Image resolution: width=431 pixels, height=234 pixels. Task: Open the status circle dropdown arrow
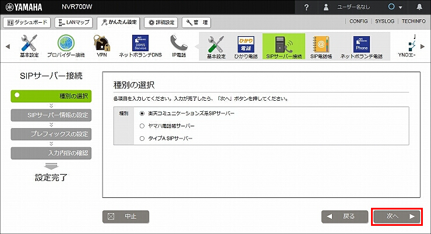pyautogui.click(x=401, y=8)
